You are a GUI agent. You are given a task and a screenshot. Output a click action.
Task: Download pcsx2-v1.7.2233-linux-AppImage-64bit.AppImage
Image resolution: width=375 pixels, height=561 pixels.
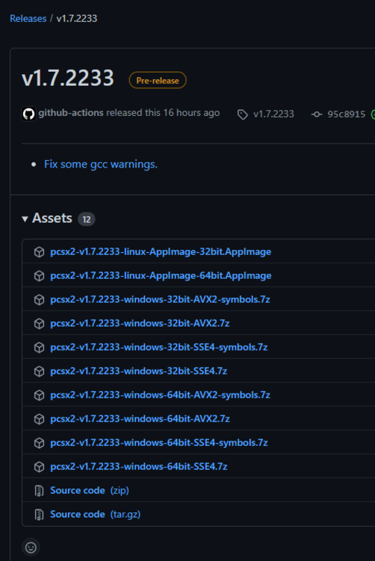click(161, 275)
